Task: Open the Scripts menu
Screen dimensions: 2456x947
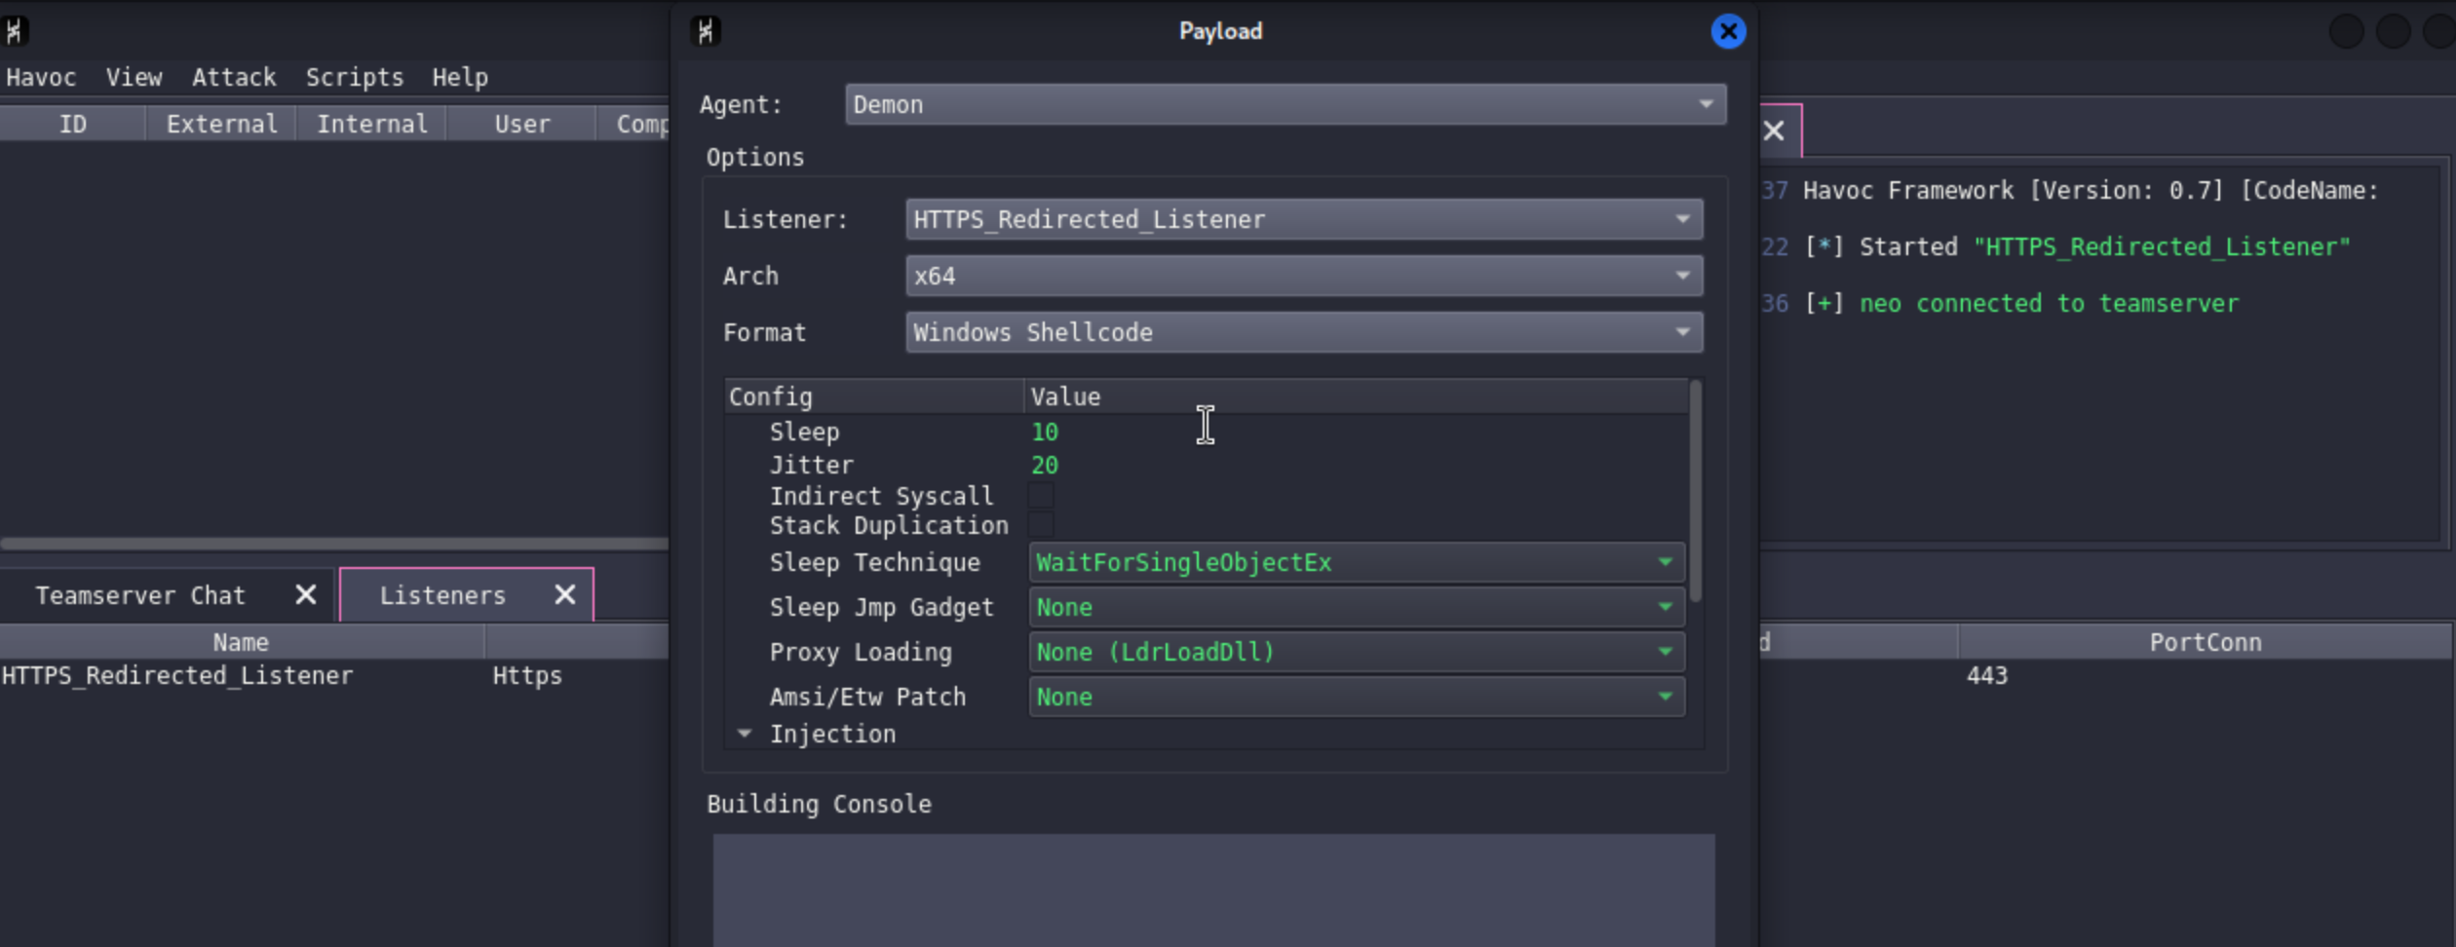Action: (355, 77)
